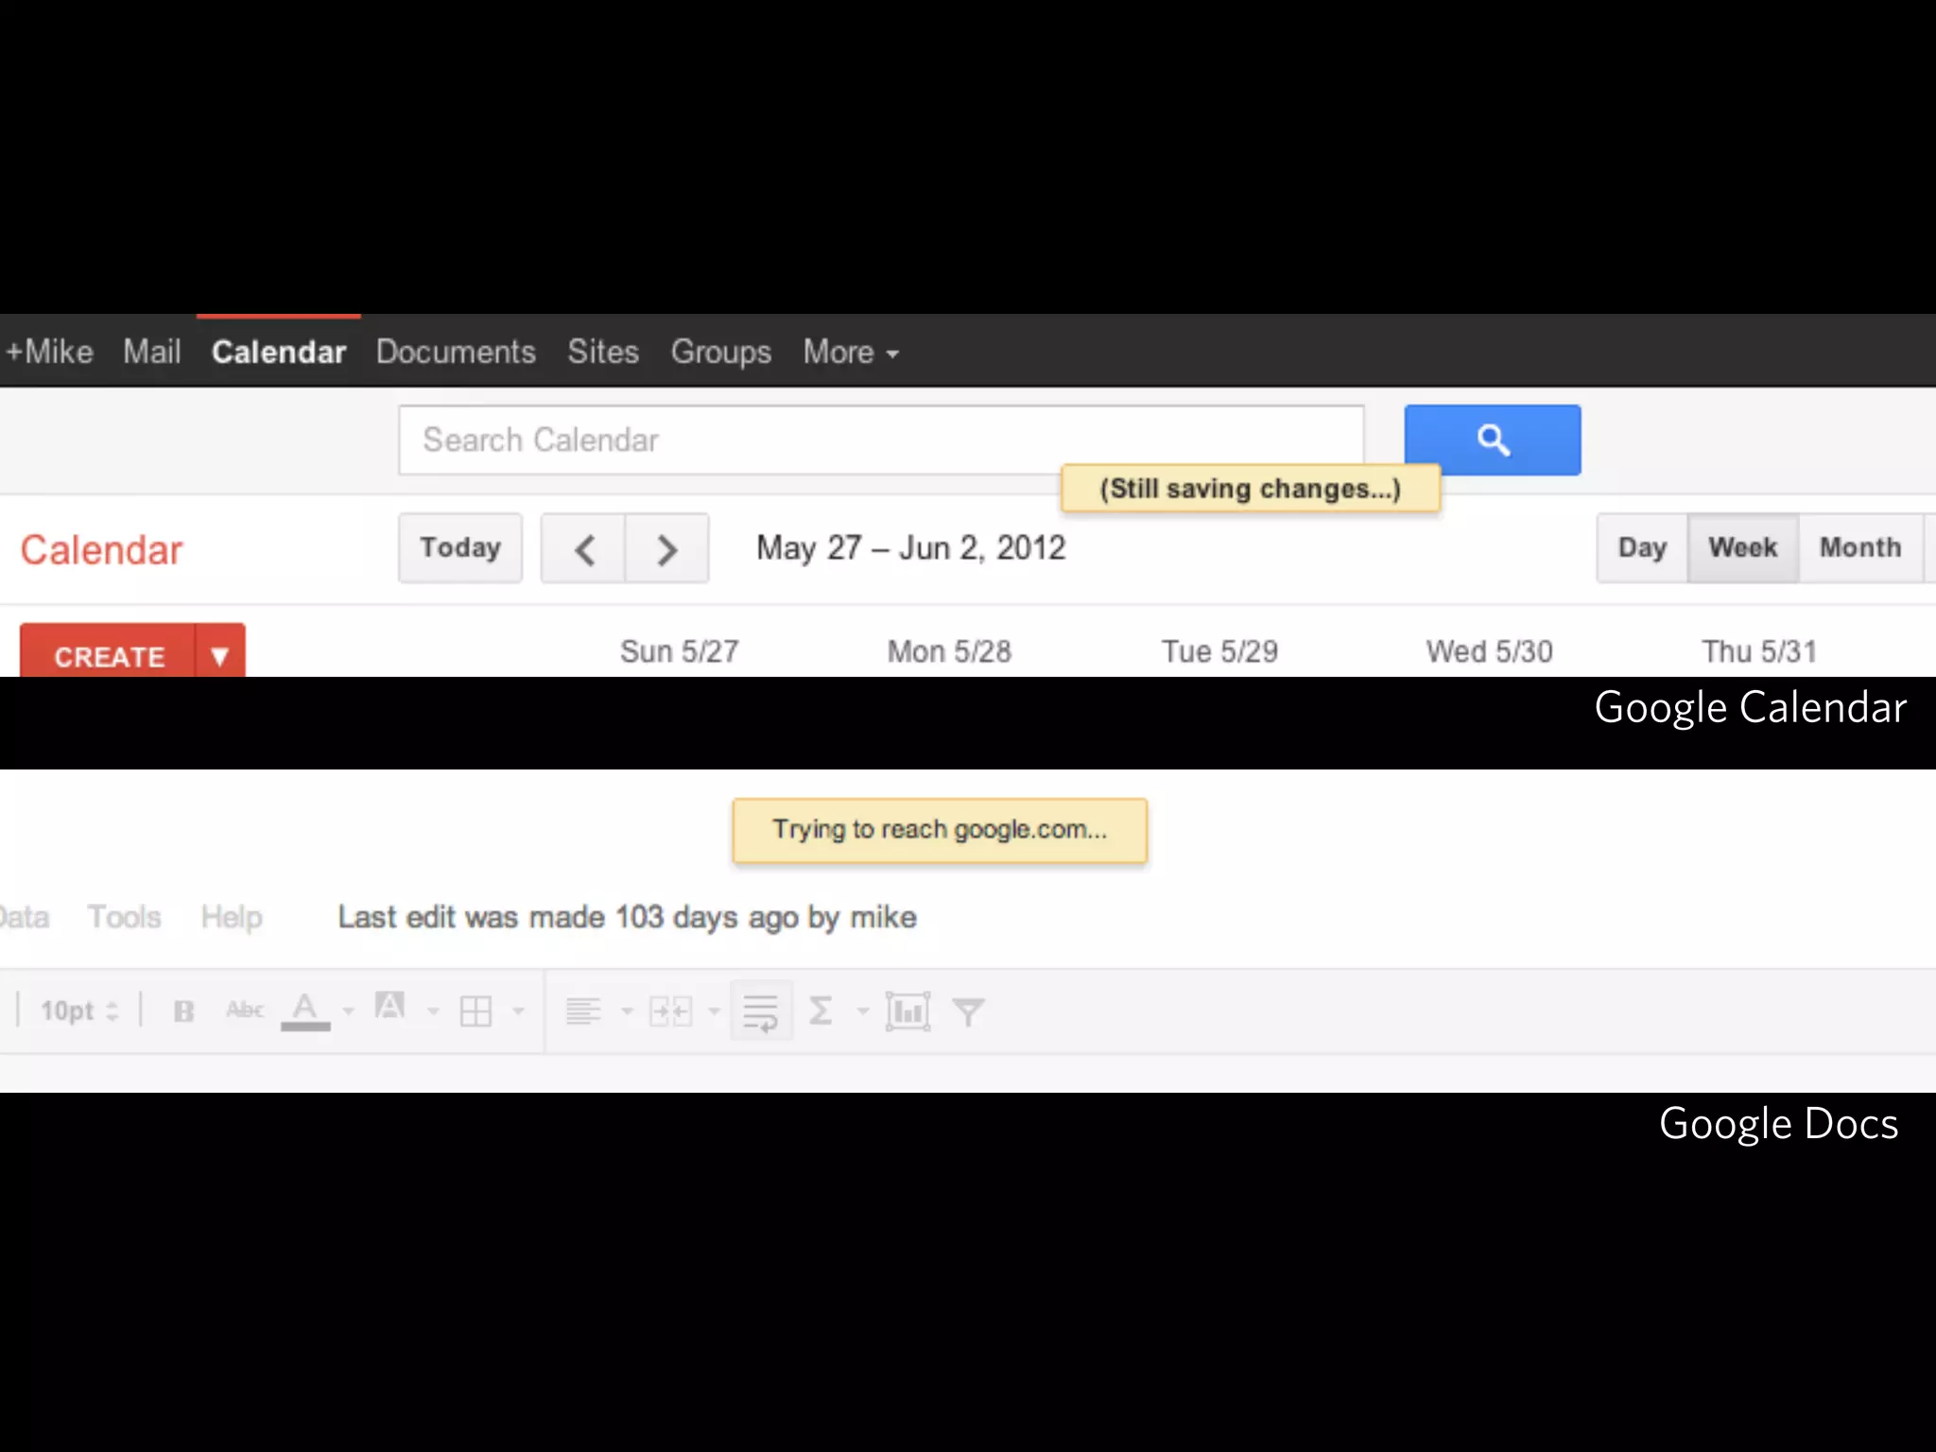Go to next week with right arrow
This screenshot has height=1452, width=1936.
pos(666,548)
